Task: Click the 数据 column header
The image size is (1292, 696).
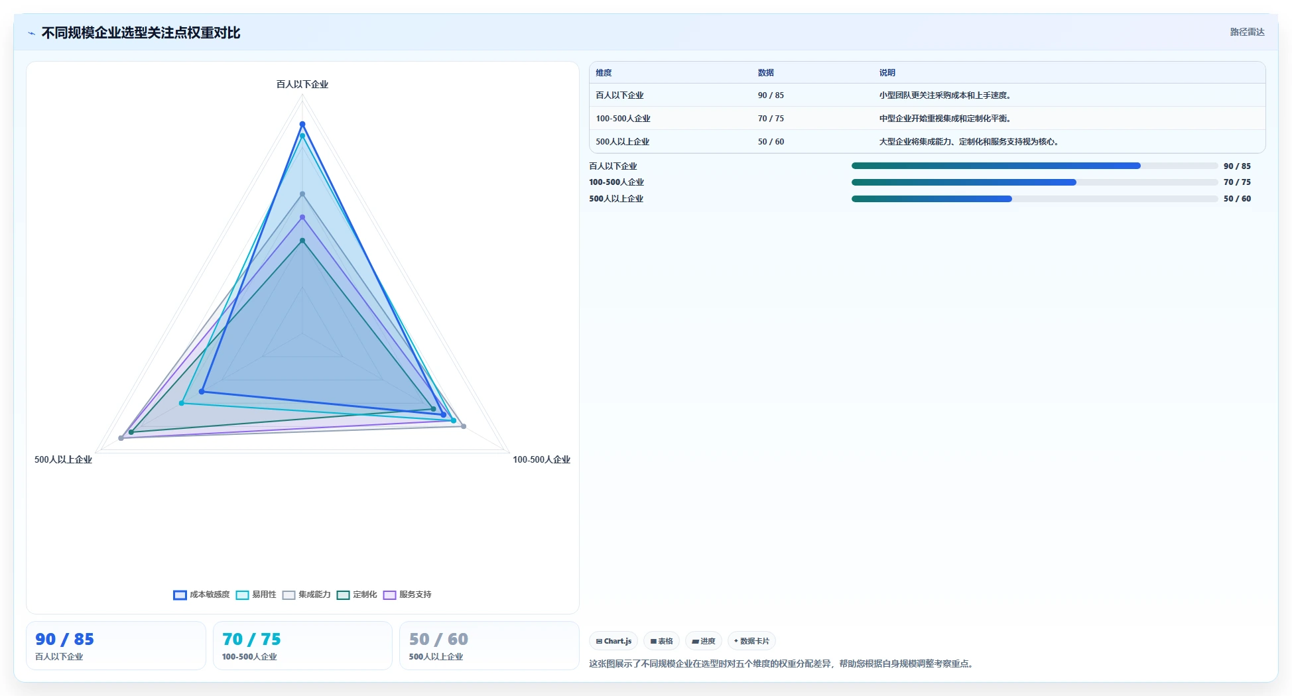Action: 766,73
